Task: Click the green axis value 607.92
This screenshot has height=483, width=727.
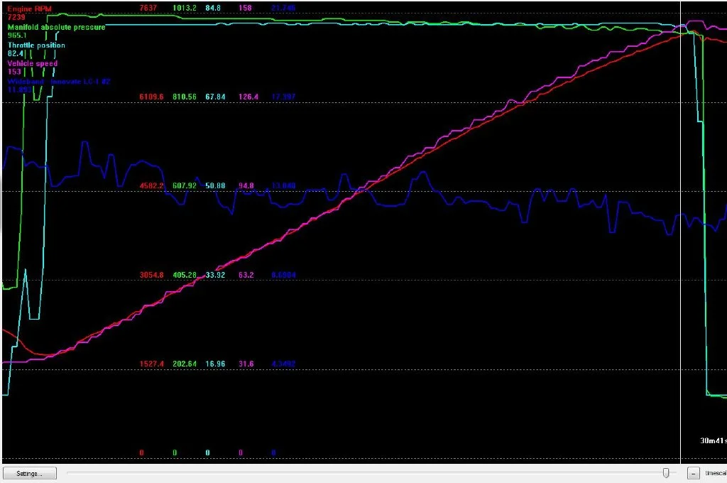Action: (x=185, y=186)
